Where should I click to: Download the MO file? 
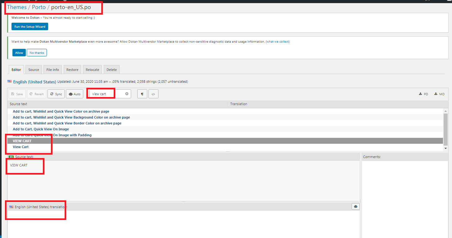tap(439, 94)
